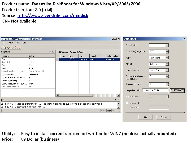This screenshot has height=143, width=191.
Task: Open the File menu
Action: pos(5,43)
